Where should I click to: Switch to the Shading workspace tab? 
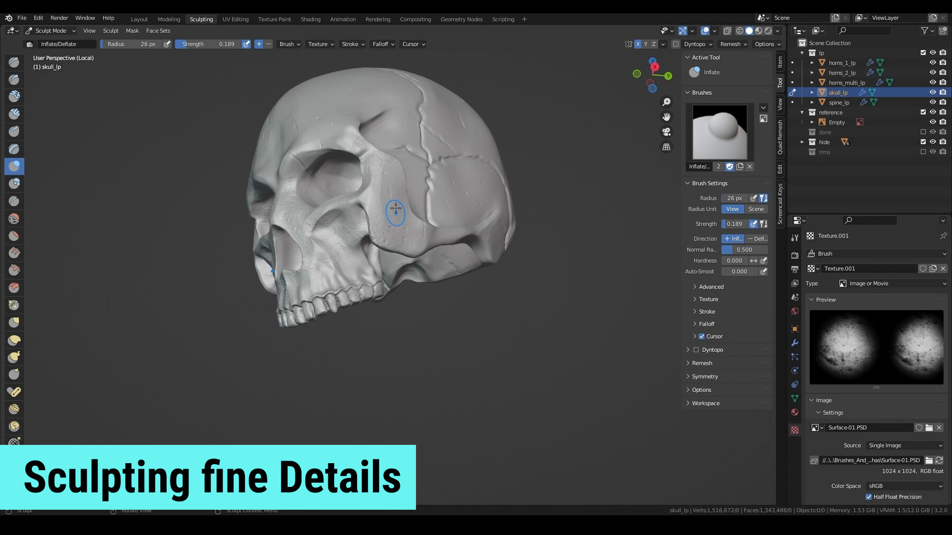[310, 19]
